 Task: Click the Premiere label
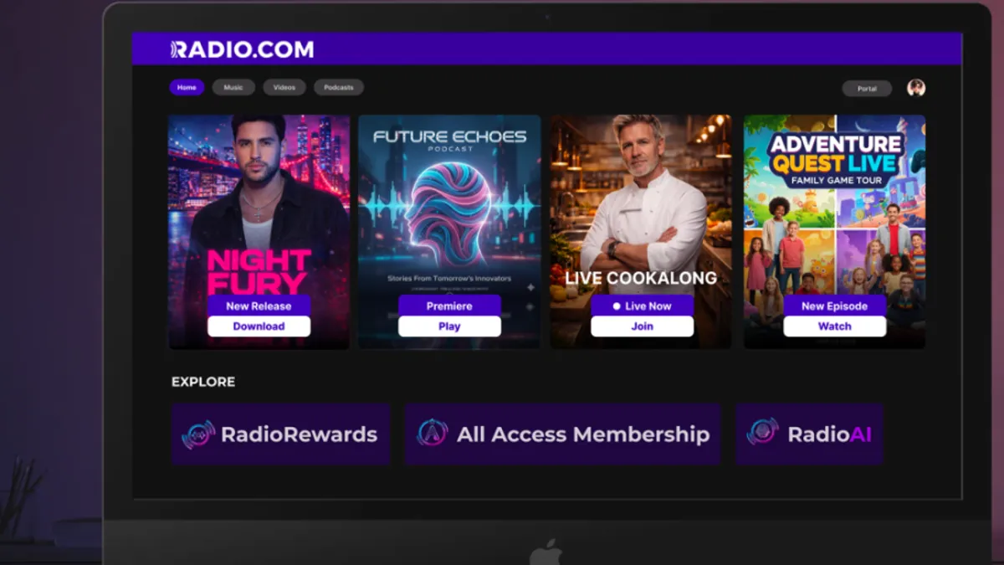pyautogui.click(x=449, y=306)
